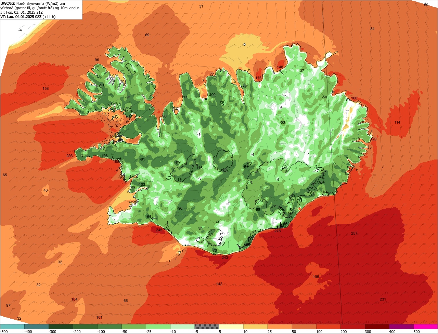Select the value 84 over the northeast ocean
Screen dimensions: 438x334
(x=372, y=29)
